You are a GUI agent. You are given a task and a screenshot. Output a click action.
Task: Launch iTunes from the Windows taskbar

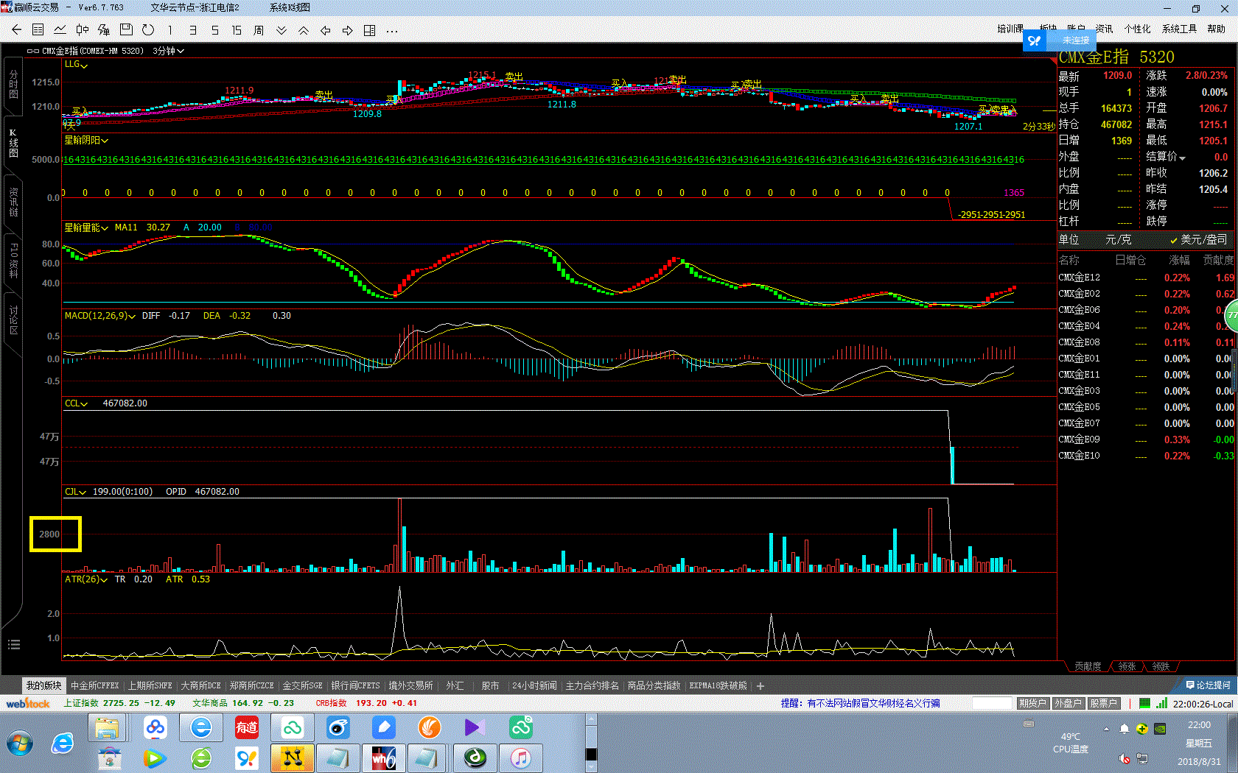point(520,758)
